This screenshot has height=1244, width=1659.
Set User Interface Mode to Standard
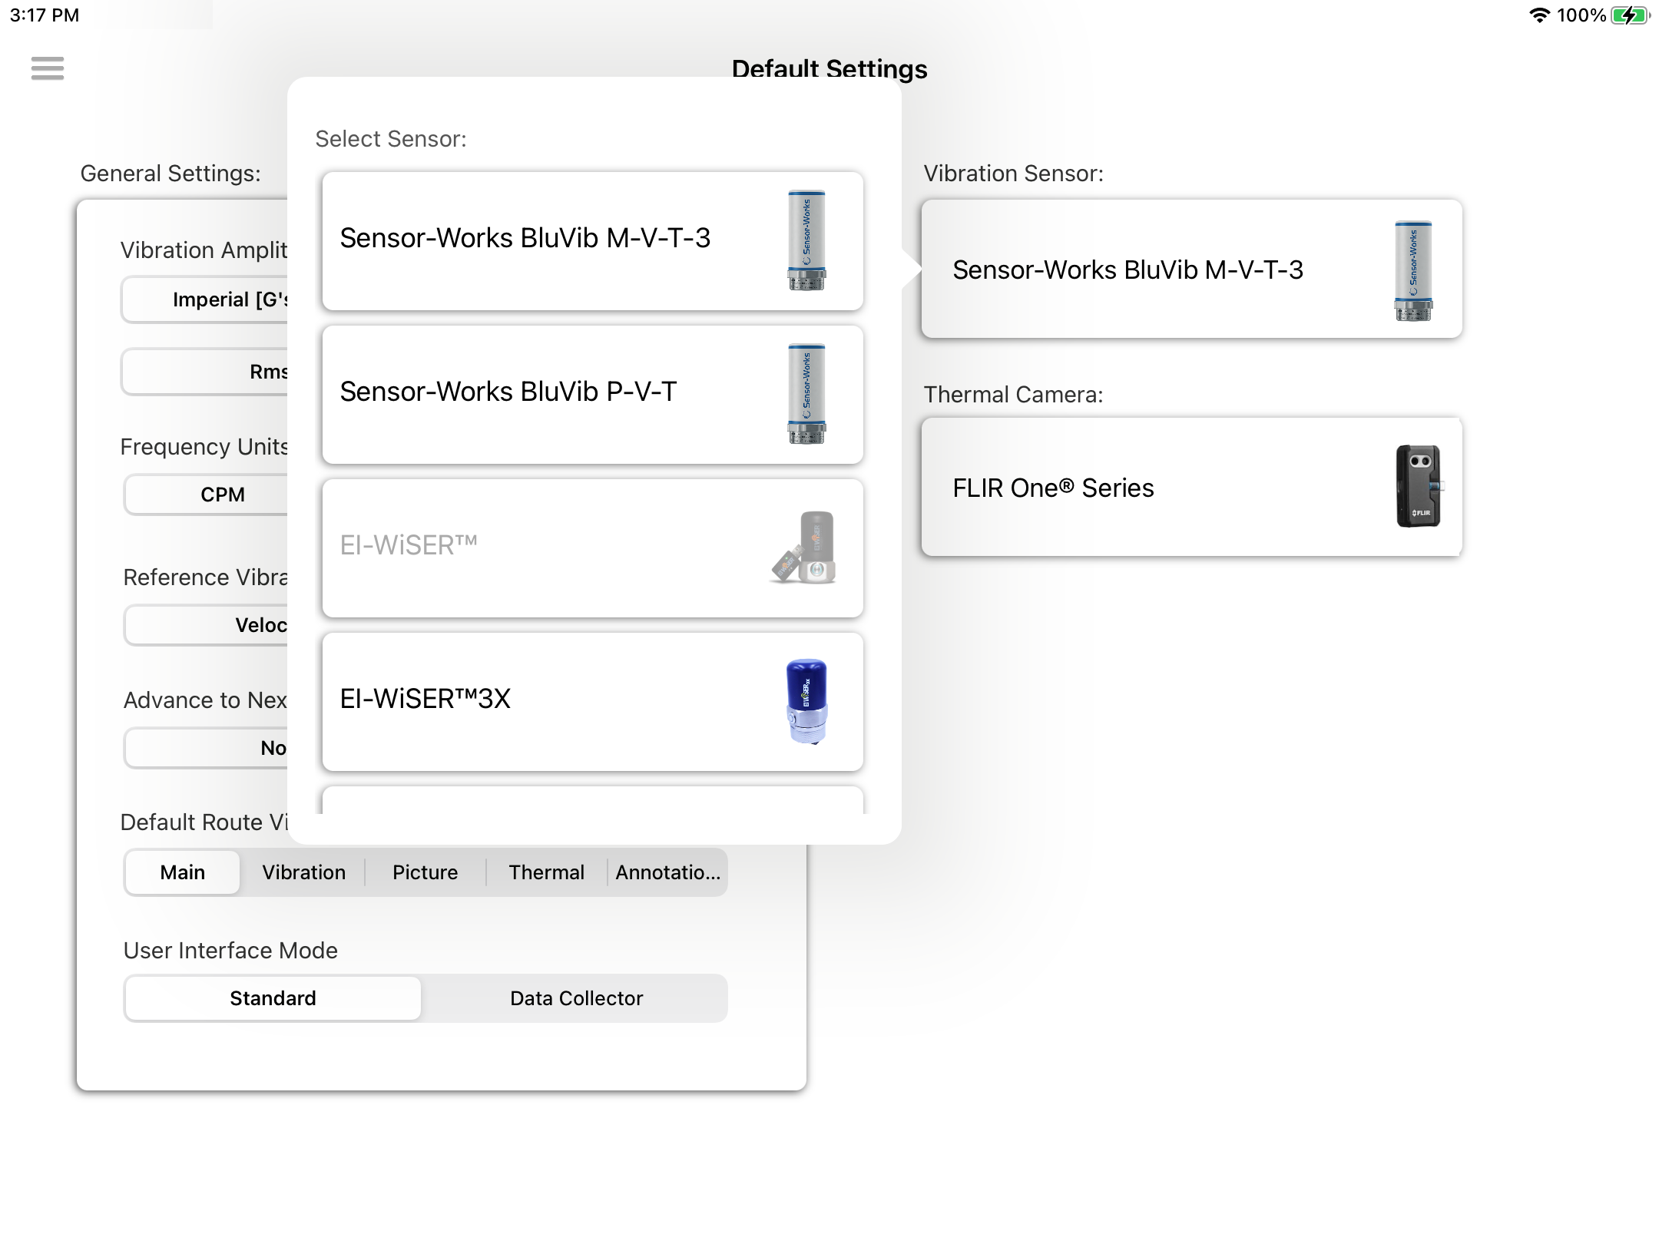(273, 998)
